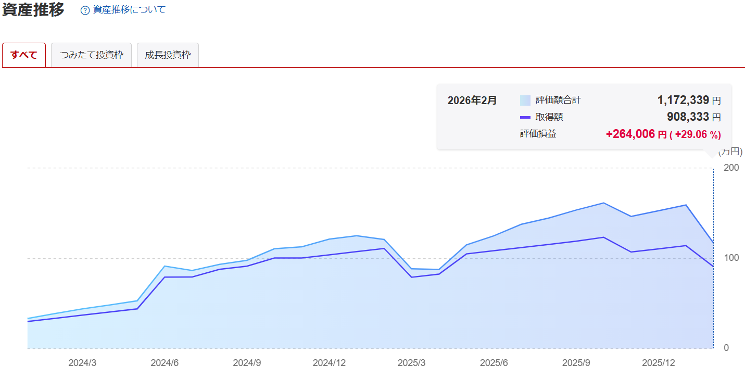745x378 pixels.
Task: Click the light blue 評価額合計 legend swatch
Action: coord(525,100)
